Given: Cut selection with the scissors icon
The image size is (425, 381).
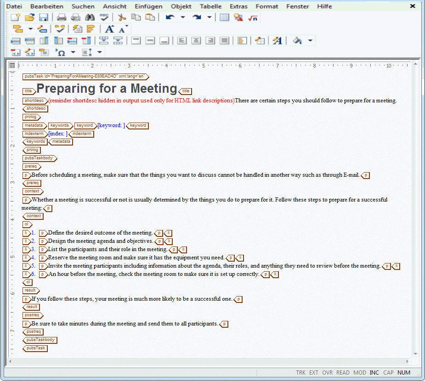Looking at the screenshot, I should [x=122, y=17].
